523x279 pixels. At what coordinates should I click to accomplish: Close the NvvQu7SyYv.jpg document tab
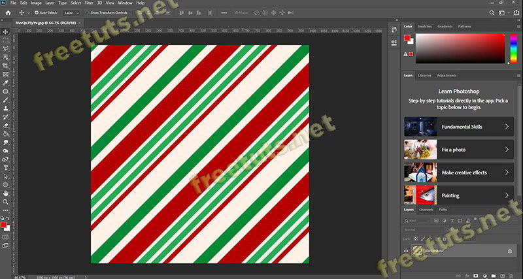coord(79,23)
